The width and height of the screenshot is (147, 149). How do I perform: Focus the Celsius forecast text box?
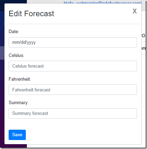coord(73,66)
